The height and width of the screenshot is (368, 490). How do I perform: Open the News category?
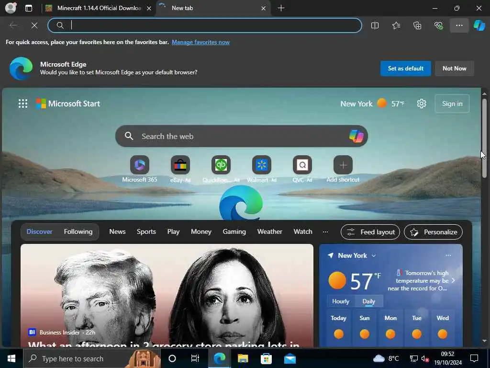[x=117, y=231]
